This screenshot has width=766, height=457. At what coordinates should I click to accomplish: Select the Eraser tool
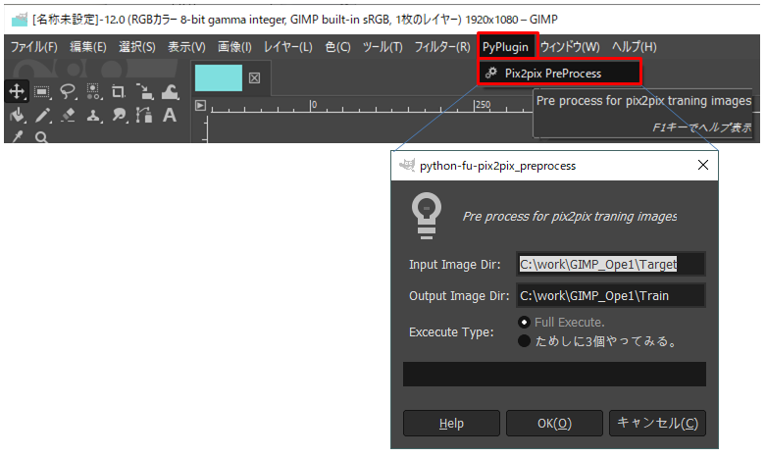(x=68, y=116)
